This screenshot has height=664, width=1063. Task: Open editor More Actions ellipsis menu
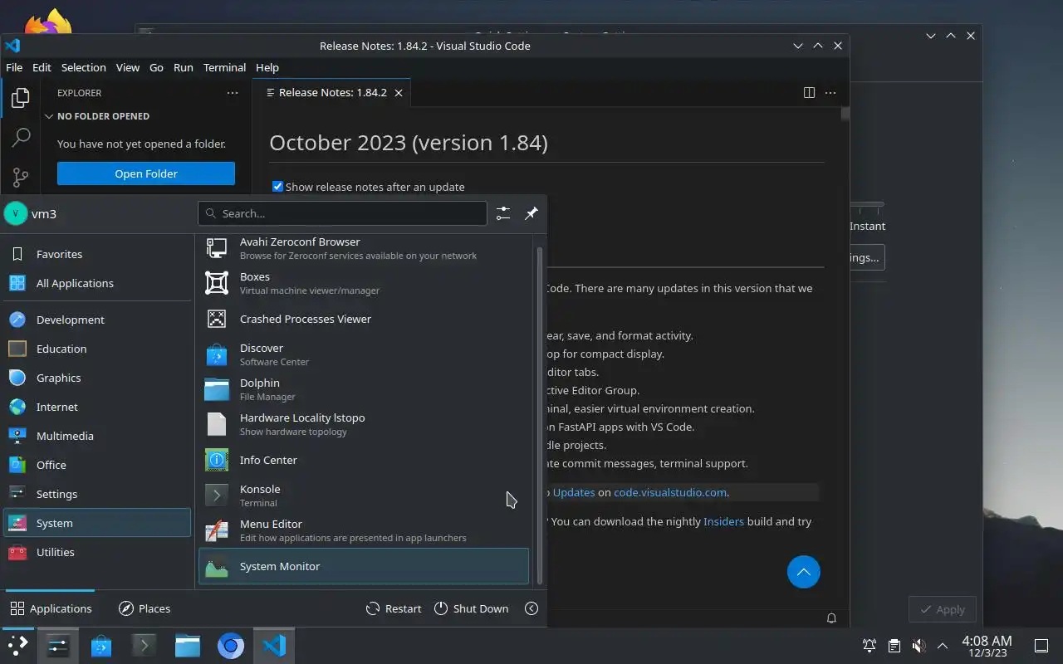point(830,93)
